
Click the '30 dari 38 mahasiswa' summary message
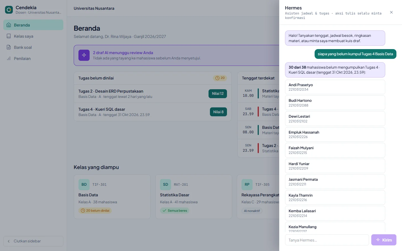point(335,70)
